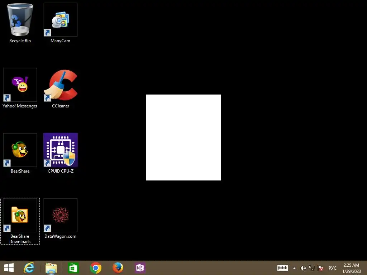Show hidden tray icons arrow
Image resolution: width=367 pixels, height=275 pixels.
pyautogui.click(x=295, y=268)
